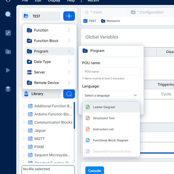
Task: Click the Resource breadcrumb link
Action: tap(113, 21)
